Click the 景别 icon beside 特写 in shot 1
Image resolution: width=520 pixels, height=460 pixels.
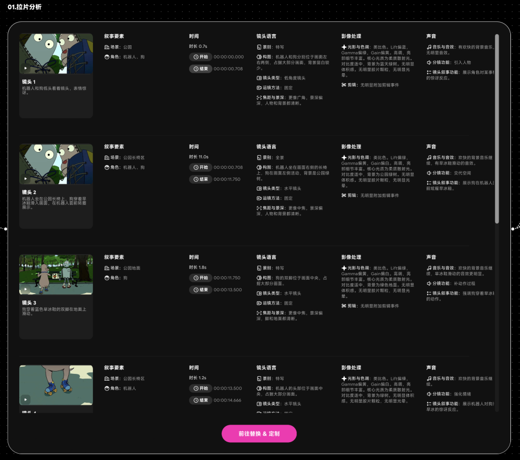point(259,47)
